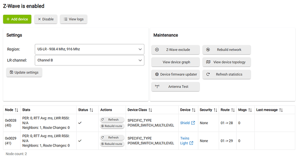Click circled-X icon in Z-Wave exclude
The image size is (297, 162).
tap(157, 50)
